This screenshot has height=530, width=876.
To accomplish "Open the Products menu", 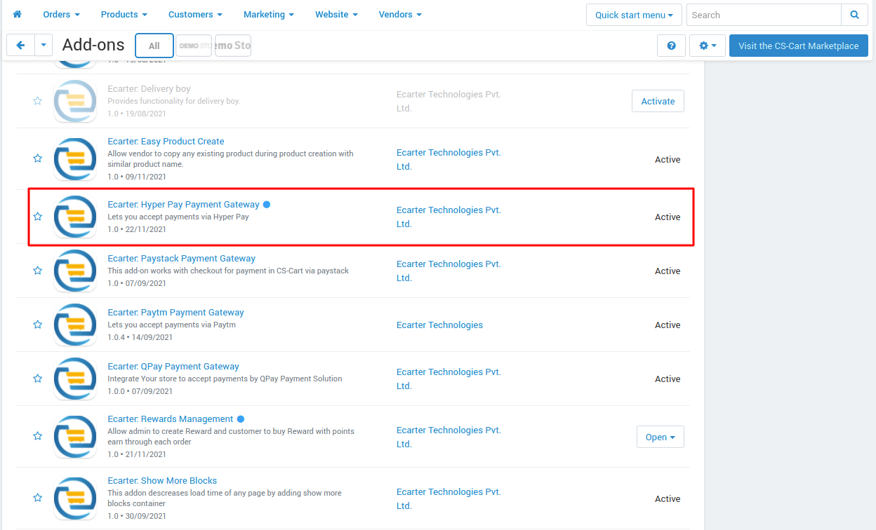I will [x=124, y=15].
